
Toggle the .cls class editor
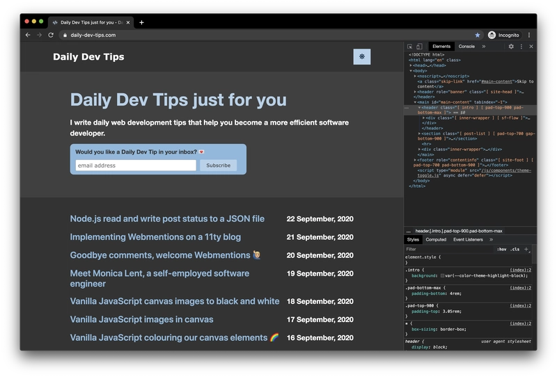pyautogui.click(x=515, y=249)
